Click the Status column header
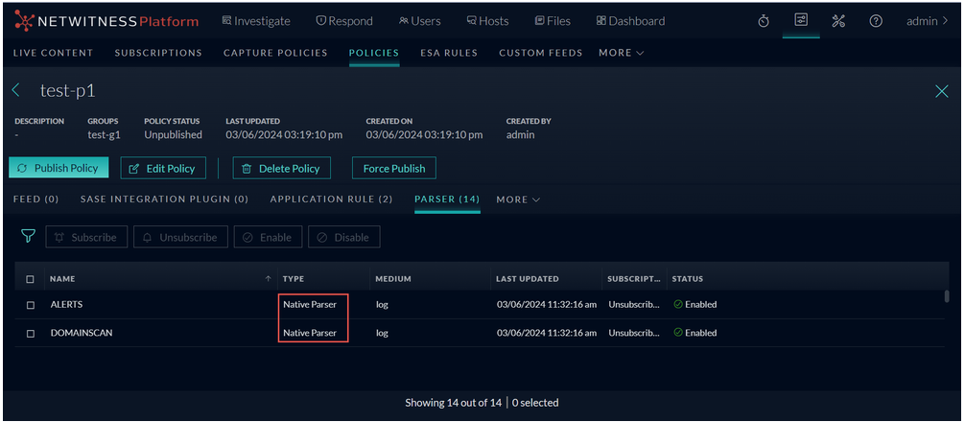 point(688,279)
